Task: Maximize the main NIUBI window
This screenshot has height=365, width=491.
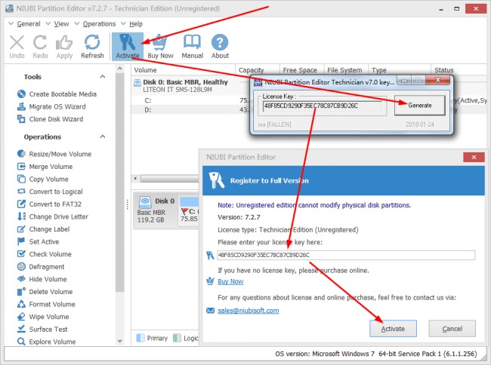Action: point(457,9)
